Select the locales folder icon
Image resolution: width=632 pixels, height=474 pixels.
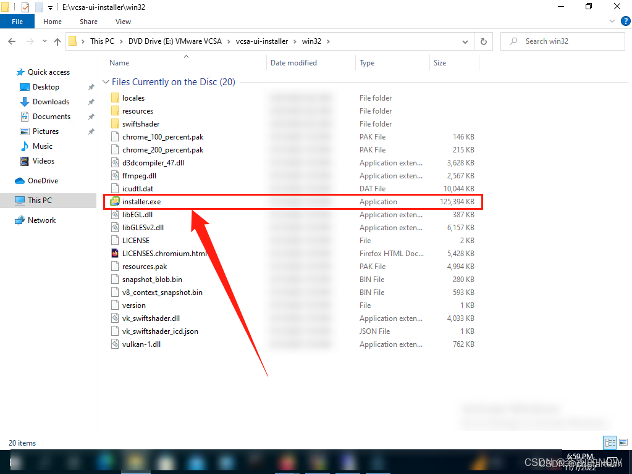point(115,98)
